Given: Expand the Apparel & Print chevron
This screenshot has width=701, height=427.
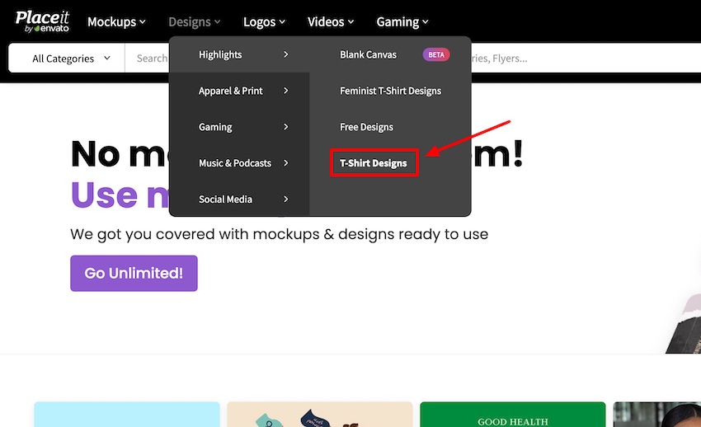Looking at the screenshot, I should click(x=285, y=91).
